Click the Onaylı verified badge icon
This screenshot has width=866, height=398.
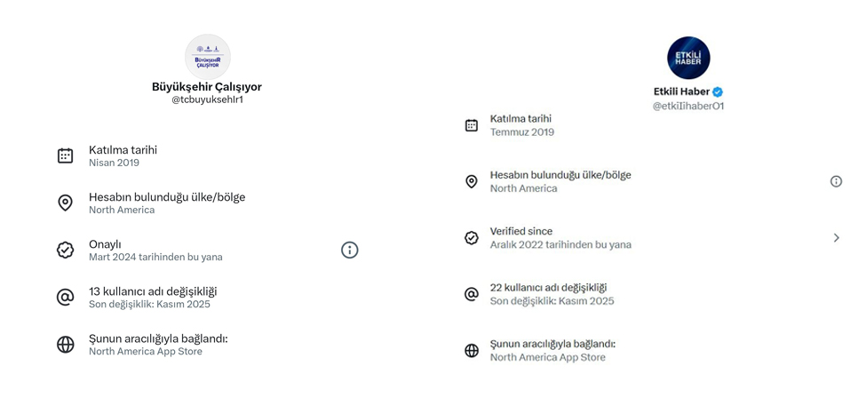coord(65,250)
